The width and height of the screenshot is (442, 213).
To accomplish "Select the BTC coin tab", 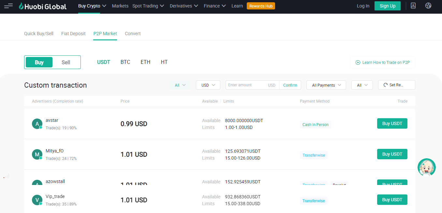I will pos(125,62).
